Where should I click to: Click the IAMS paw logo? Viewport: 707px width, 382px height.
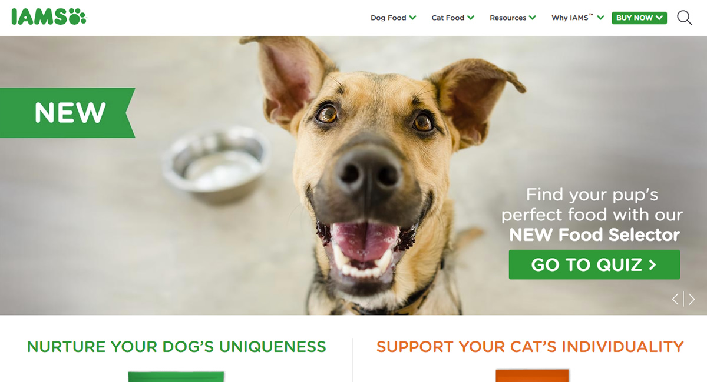tap(49, 16)
